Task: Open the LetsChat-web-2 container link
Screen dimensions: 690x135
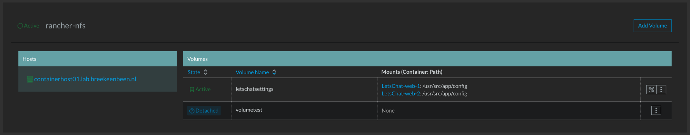Action: coord(401,94)
